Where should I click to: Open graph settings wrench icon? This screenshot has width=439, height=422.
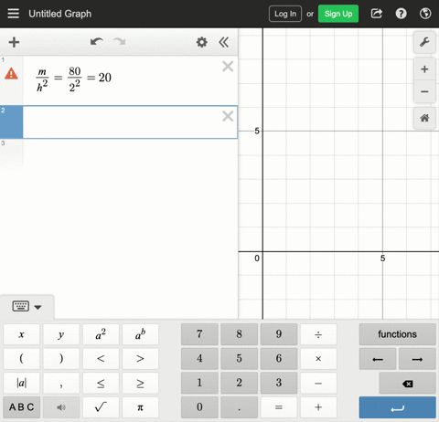(424, 42)
